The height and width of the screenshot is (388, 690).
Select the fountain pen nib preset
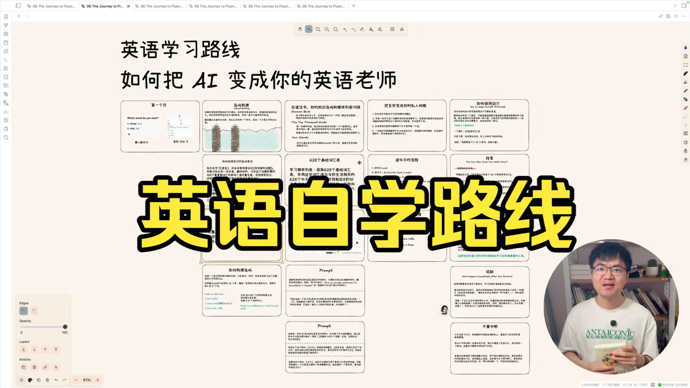coord(685,100)
